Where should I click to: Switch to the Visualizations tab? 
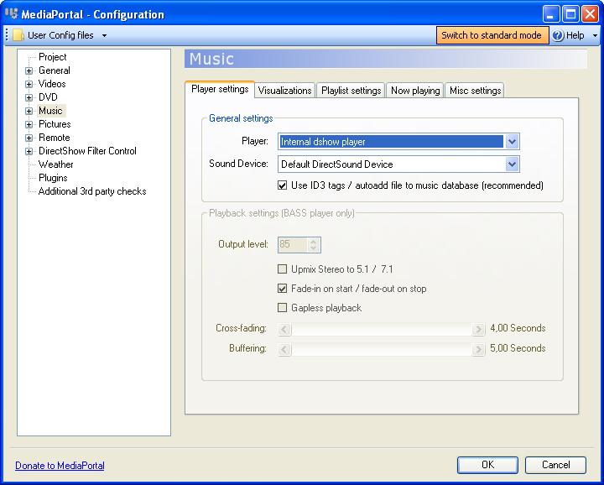(x=284, y=91)
